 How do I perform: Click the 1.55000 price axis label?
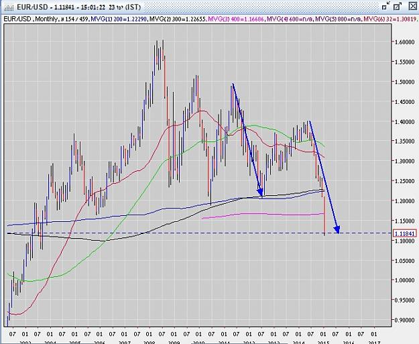pos(404,62)
